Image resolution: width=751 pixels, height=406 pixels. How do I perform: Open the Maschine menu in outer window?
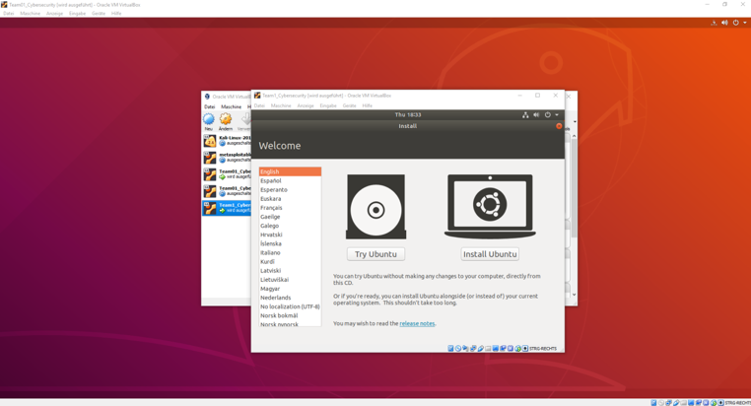pyautogui.click(x=31, y=14)
